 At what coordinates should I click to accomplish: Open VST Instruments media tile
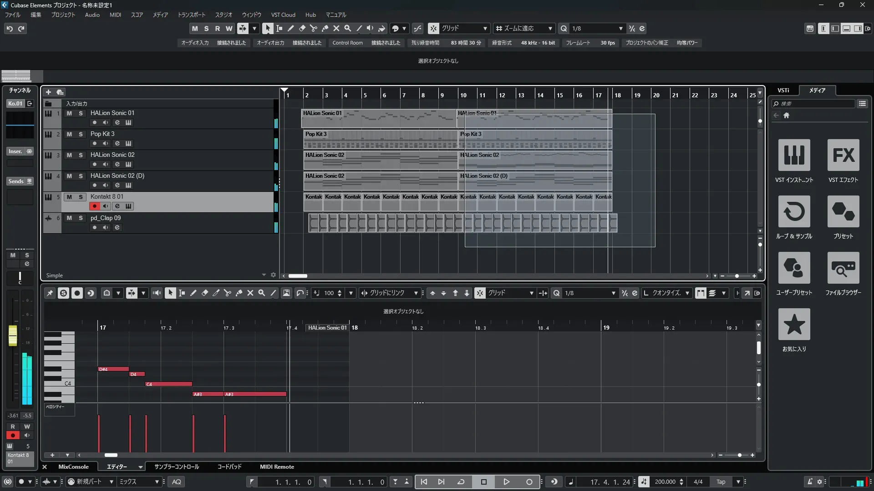pos(794,155)
